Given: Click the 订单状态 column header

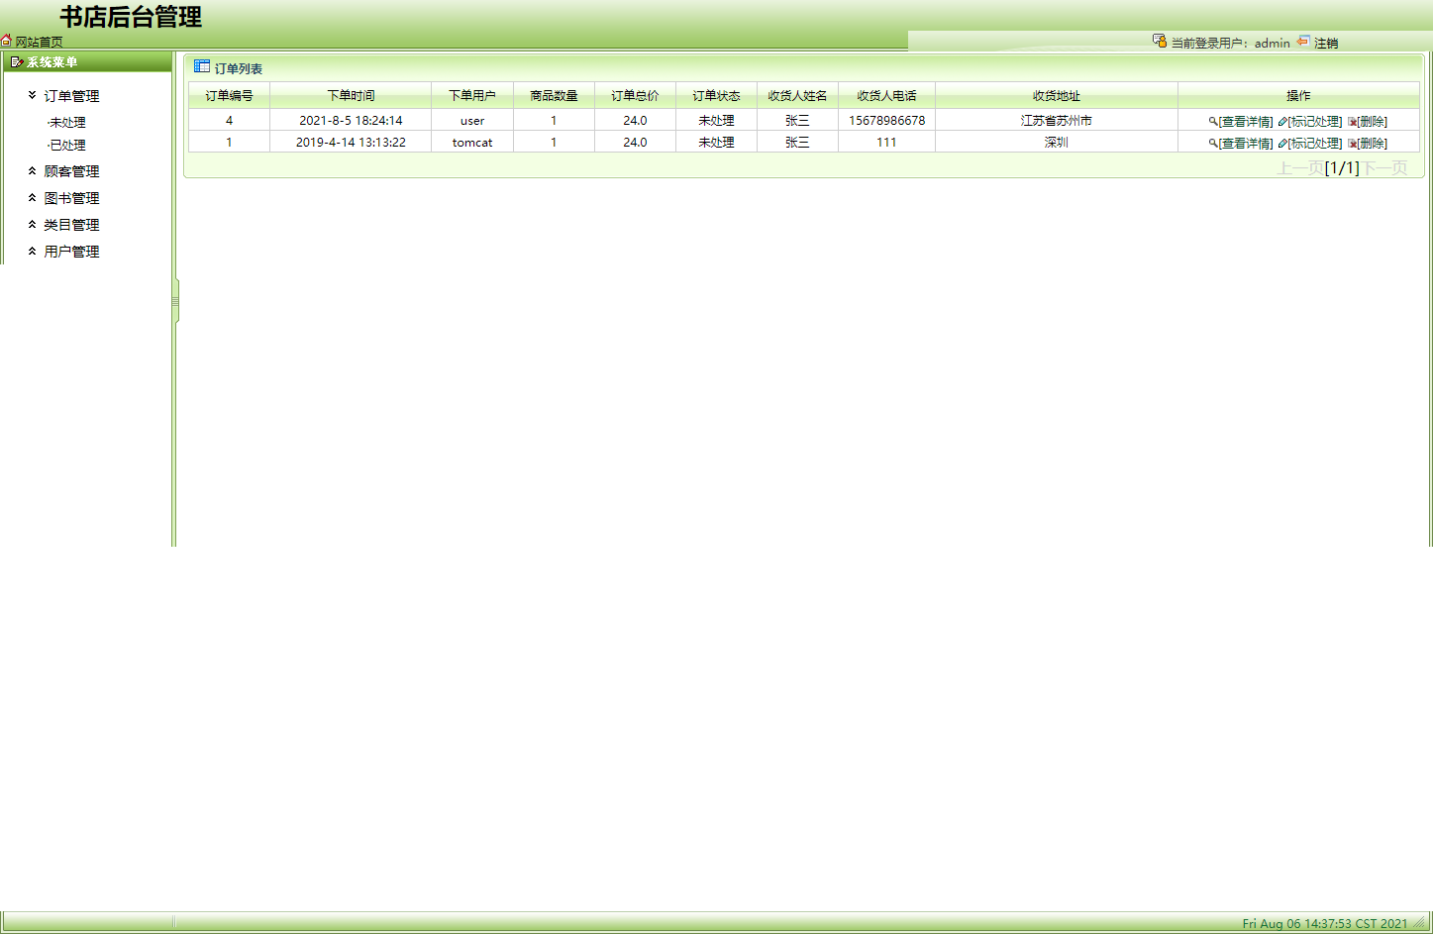Looking at the screenshot, I should pyautogui.click(x=716, y=96).
